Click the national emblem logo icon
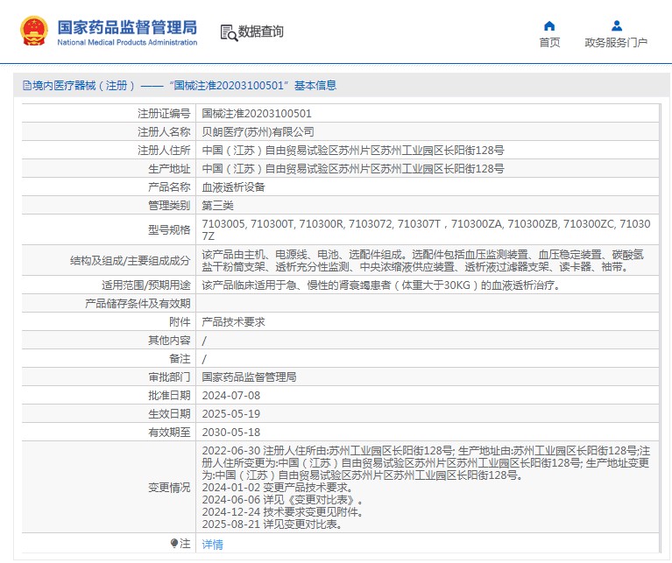The height and width of the screenshot is (563, 672). pyautogui.click(x=34, y=32)
